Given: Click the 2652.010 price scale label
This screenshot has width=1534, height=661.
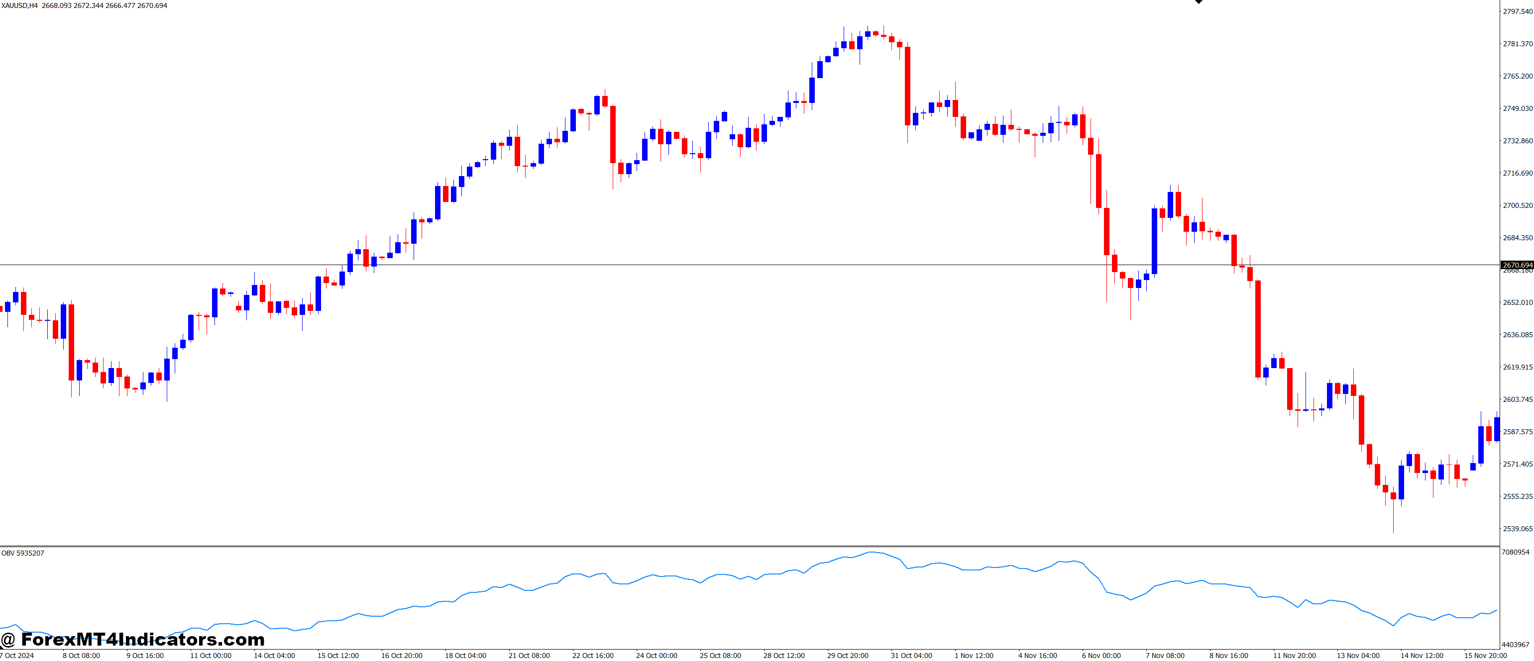Looking at the screenshot, I should pyautogui.click(x=1517, y=302).
